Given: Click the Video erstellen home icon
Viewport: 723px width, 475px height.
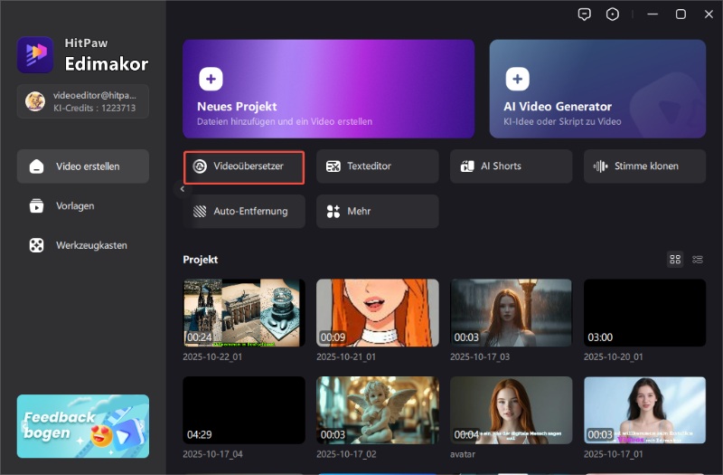Looking at the screenshot, I should coord(36,166).
